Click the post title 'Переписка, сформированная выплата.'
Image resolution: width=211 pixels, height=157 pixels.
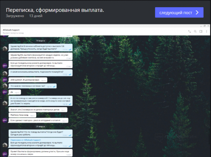pyautogui.click(x=55, y=10)
